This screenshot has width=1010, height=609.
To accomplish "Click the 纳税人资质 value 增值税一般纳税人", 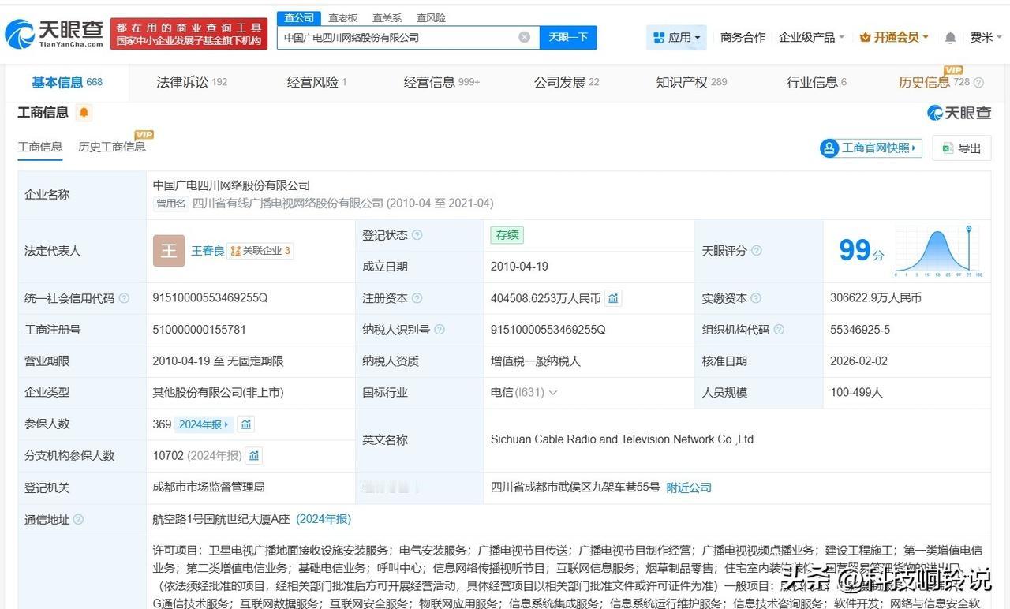I will pyautogui.click(x=536, y=361).
